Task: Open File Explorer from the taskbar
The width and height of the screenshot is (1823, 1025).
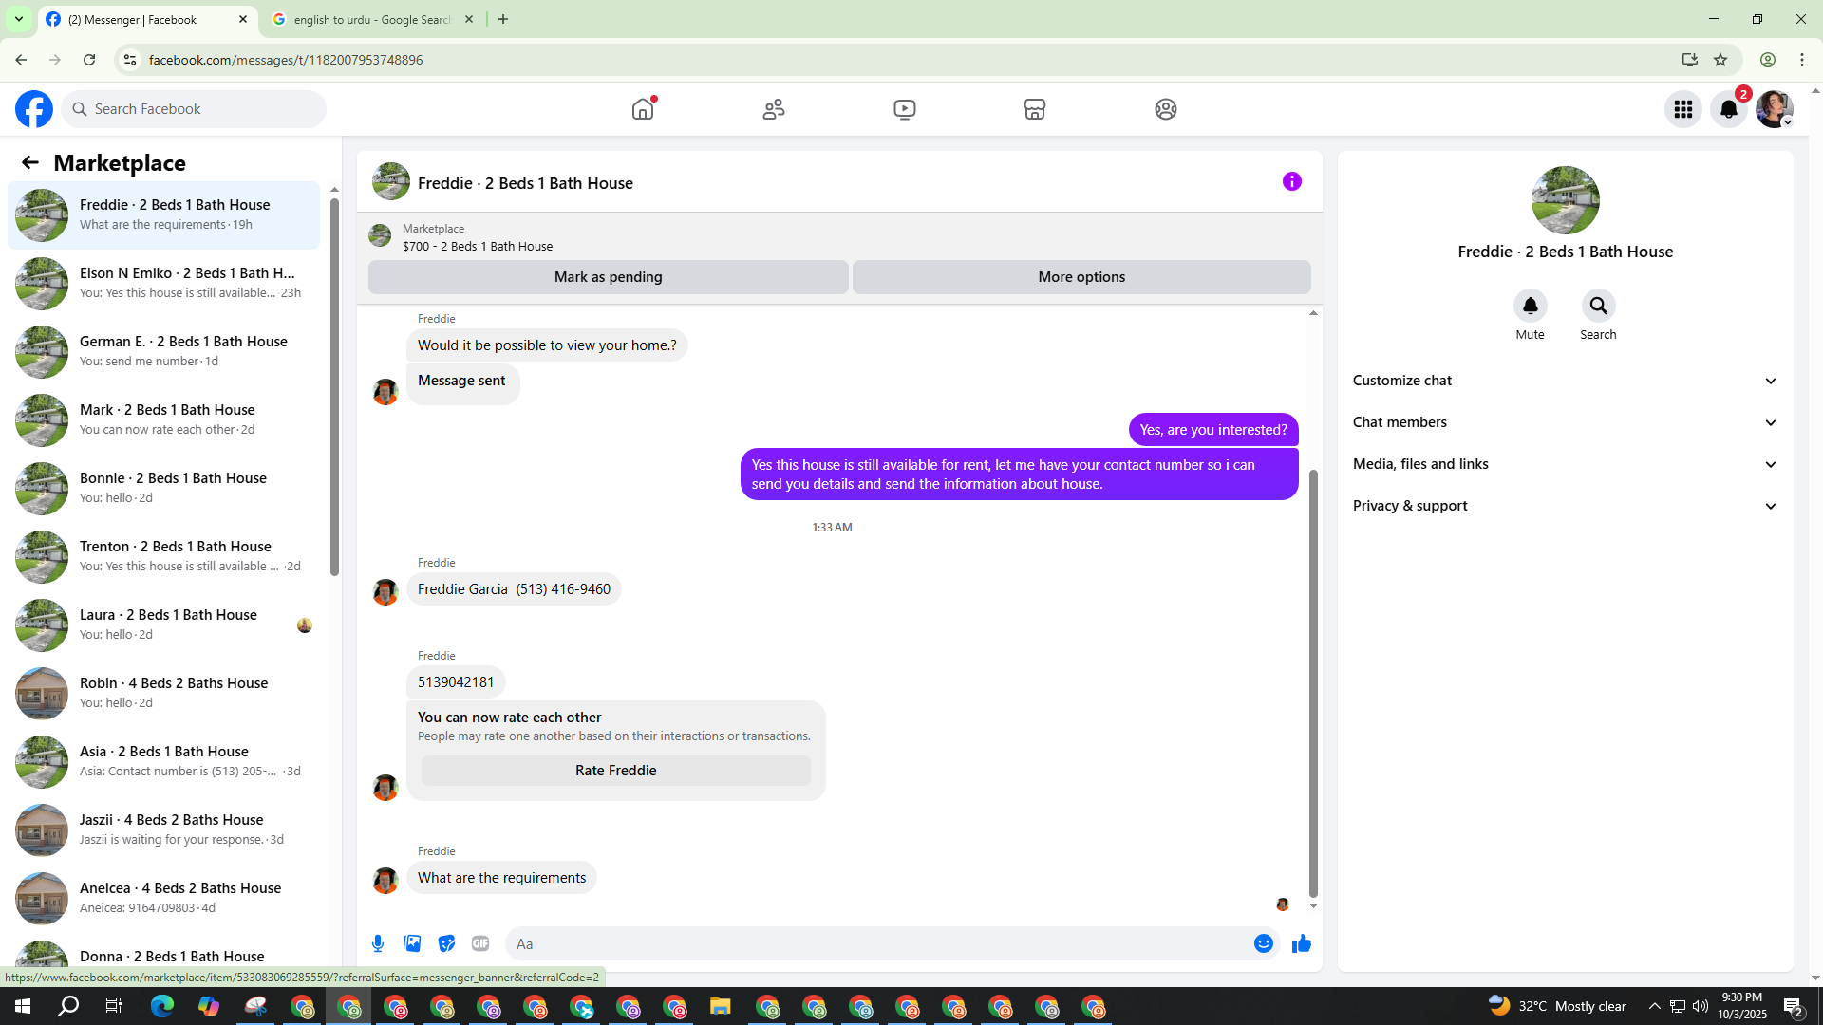Action: 720,1006
